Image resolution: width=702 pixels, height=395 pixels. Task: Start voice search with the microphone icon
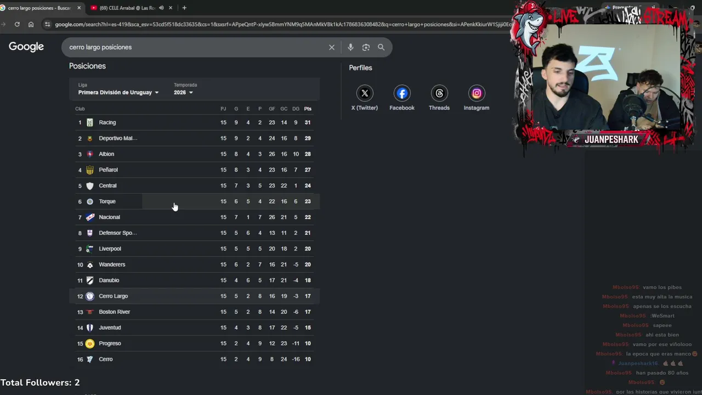350,47
